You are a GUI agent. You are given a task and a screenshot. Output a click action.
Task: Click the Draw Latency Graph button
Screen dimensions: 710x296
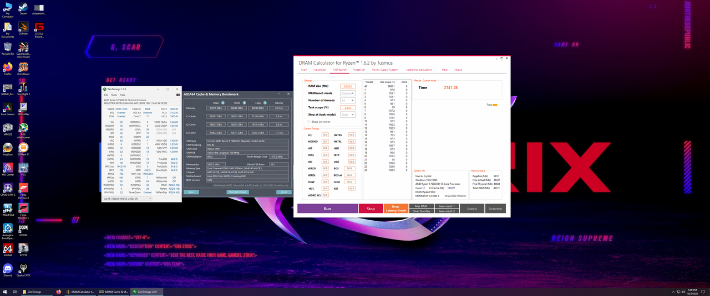point(395,209)
